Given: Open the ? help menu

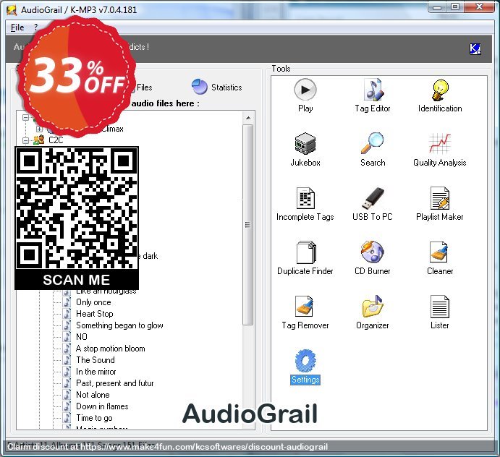Looking at the screenshot, I should pos(35,27).
